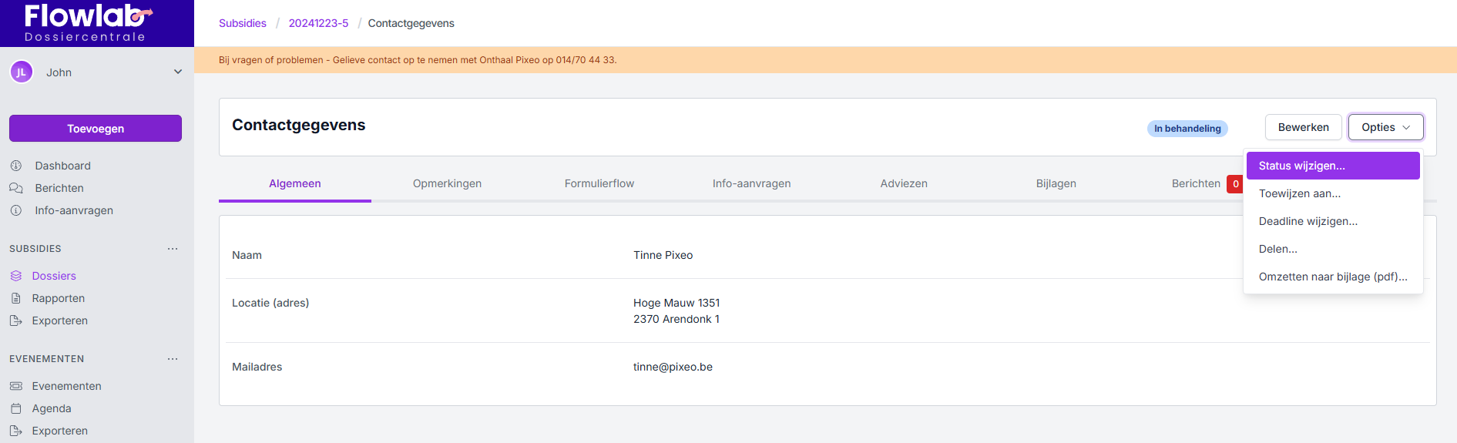The image size is (1457, 443).
Task: Switch to the Opmerkingen tab
Action: click(447, 183)
